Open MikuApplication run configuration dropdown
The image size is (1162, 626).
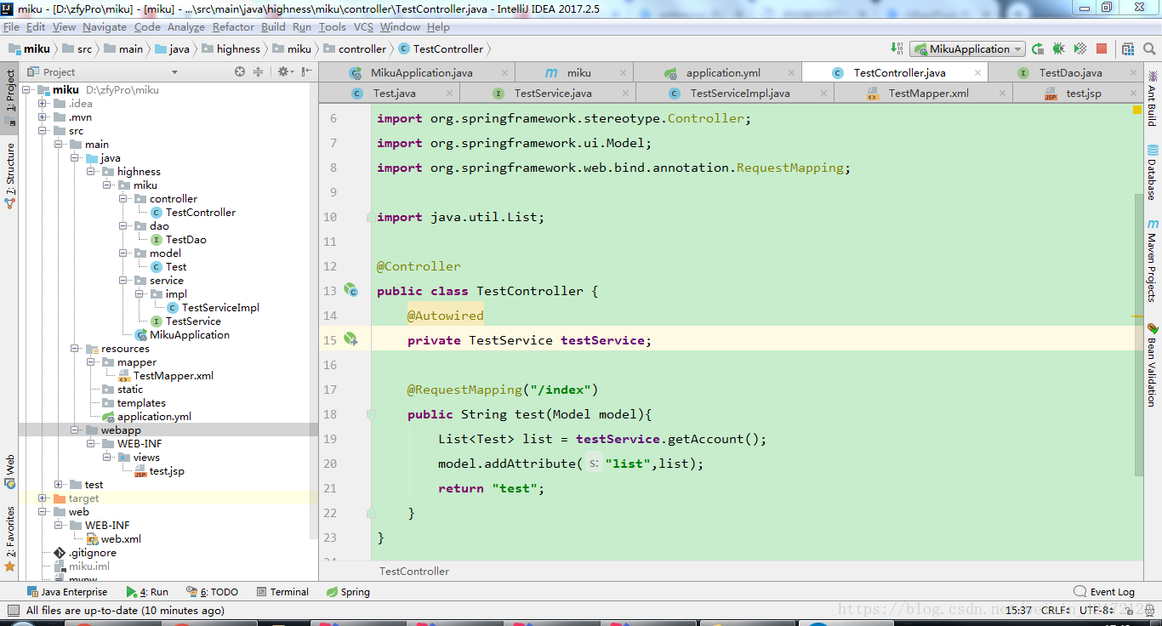point(967,48)
